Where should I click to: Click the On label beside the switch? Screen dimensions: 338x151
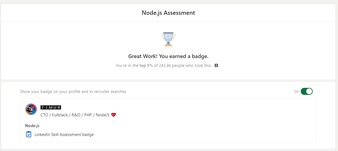(296, 92)
